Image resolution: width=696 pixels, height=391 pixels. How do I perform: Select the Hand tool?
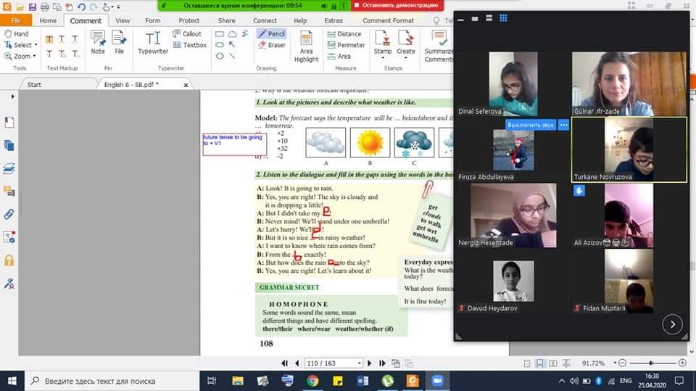click(16, 34)
